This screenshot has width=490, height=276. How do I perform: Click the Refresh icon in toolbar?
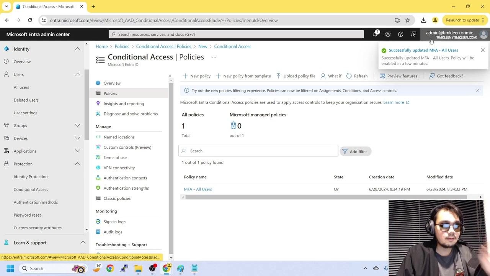pyautogui.click(x=349, y=76)
